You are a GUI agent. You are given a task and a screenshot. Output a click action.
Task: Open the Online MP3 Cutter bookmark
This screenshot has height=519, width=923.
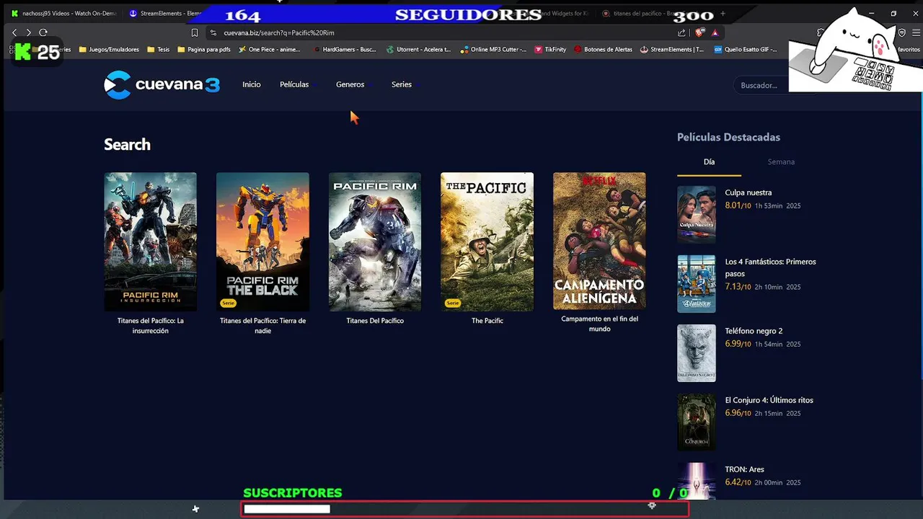coord(494,50)
